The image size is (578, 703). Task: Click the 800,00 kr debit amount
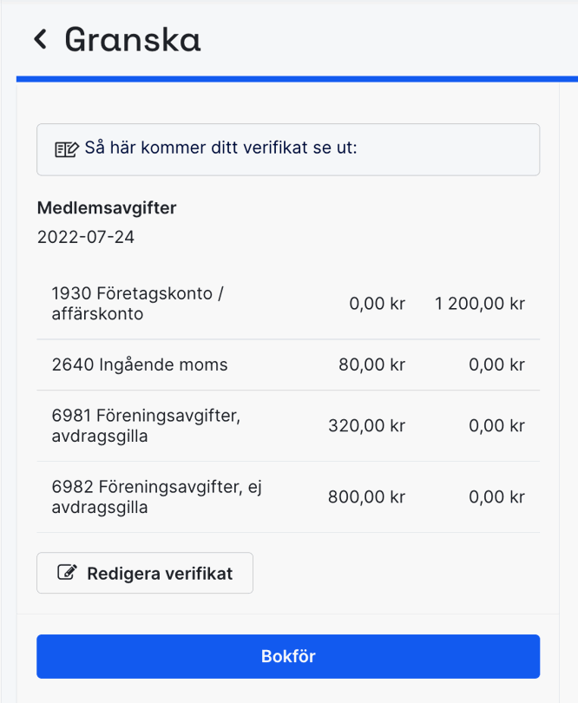pyautogui.click(x=365, y=496)
